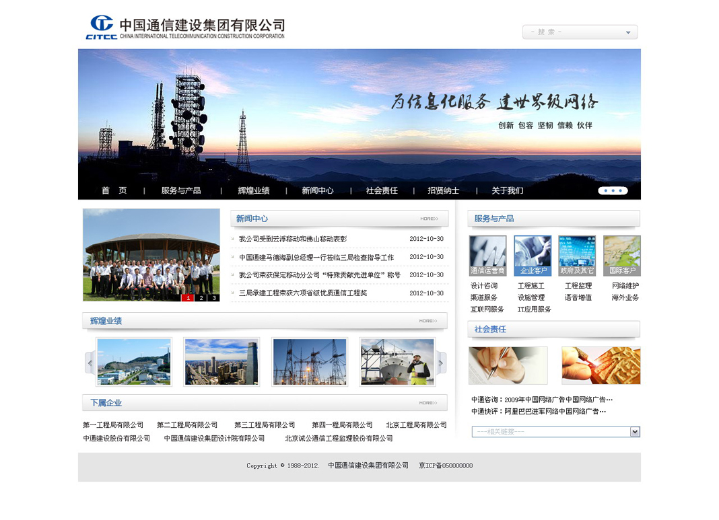This screenshot has height=520, width=719.
Task: Open the port worker and ship photo
Action: pos(397,362)
